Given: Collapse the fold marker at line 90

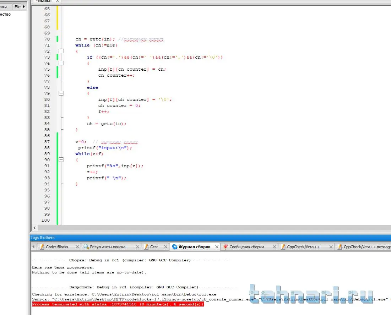Looking at the screenshot, I should [x=61, y=160].
